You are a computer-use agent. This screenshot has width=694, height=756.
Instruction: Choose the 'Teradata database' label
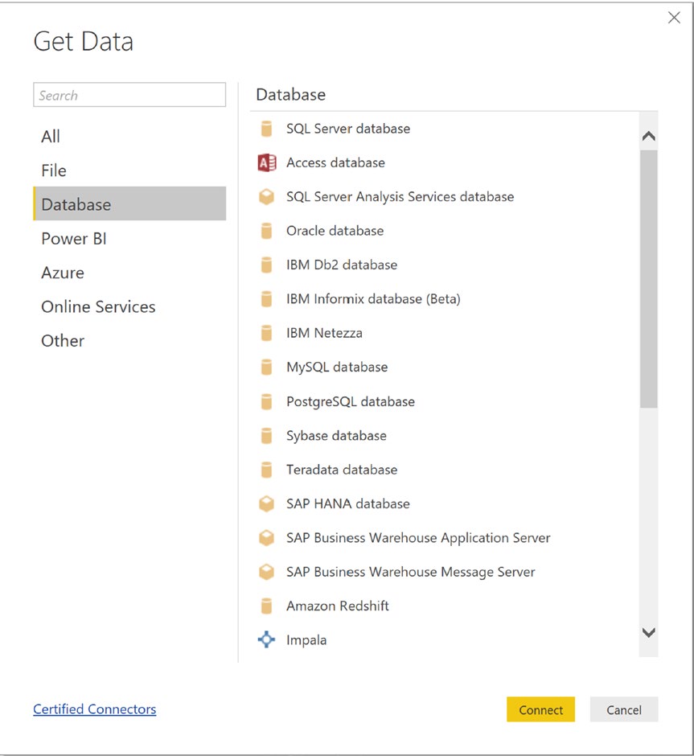(x=343, y=470)
